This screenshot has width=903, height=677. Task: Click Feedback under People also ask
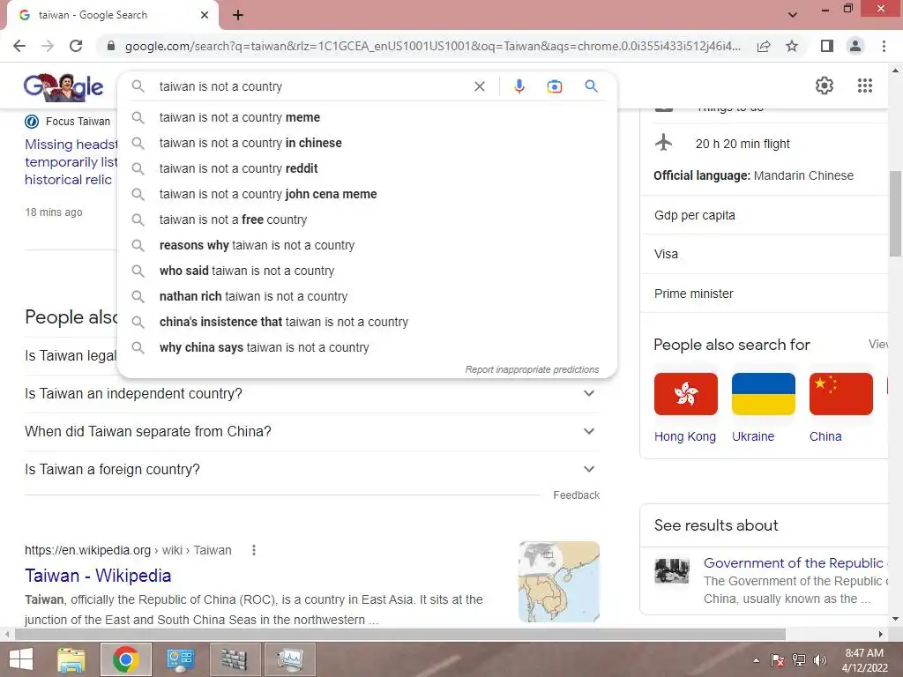576,495
